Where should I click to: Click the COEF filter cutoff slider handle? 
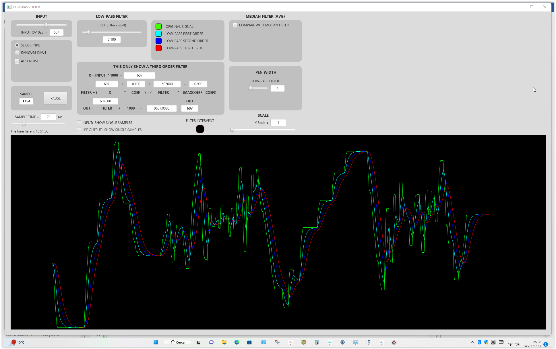[x=89, y=32]
